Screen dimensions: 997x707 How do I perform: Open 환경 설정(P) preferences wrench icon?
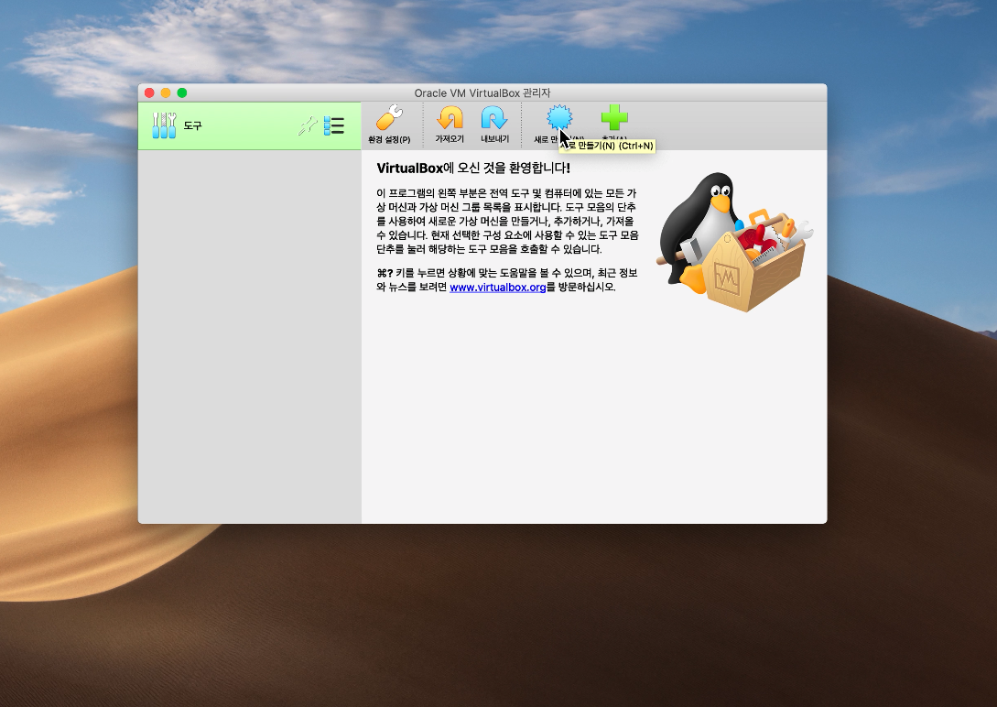point(389,118)
